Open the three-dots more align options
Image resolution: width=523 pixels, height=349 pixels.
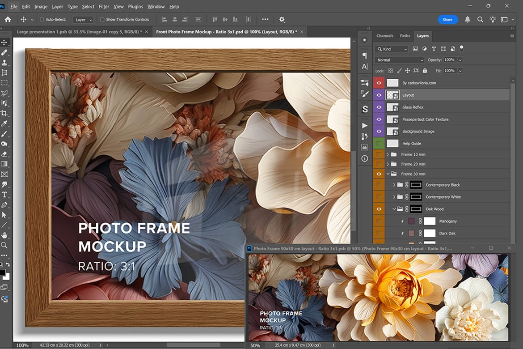point(265,19)
